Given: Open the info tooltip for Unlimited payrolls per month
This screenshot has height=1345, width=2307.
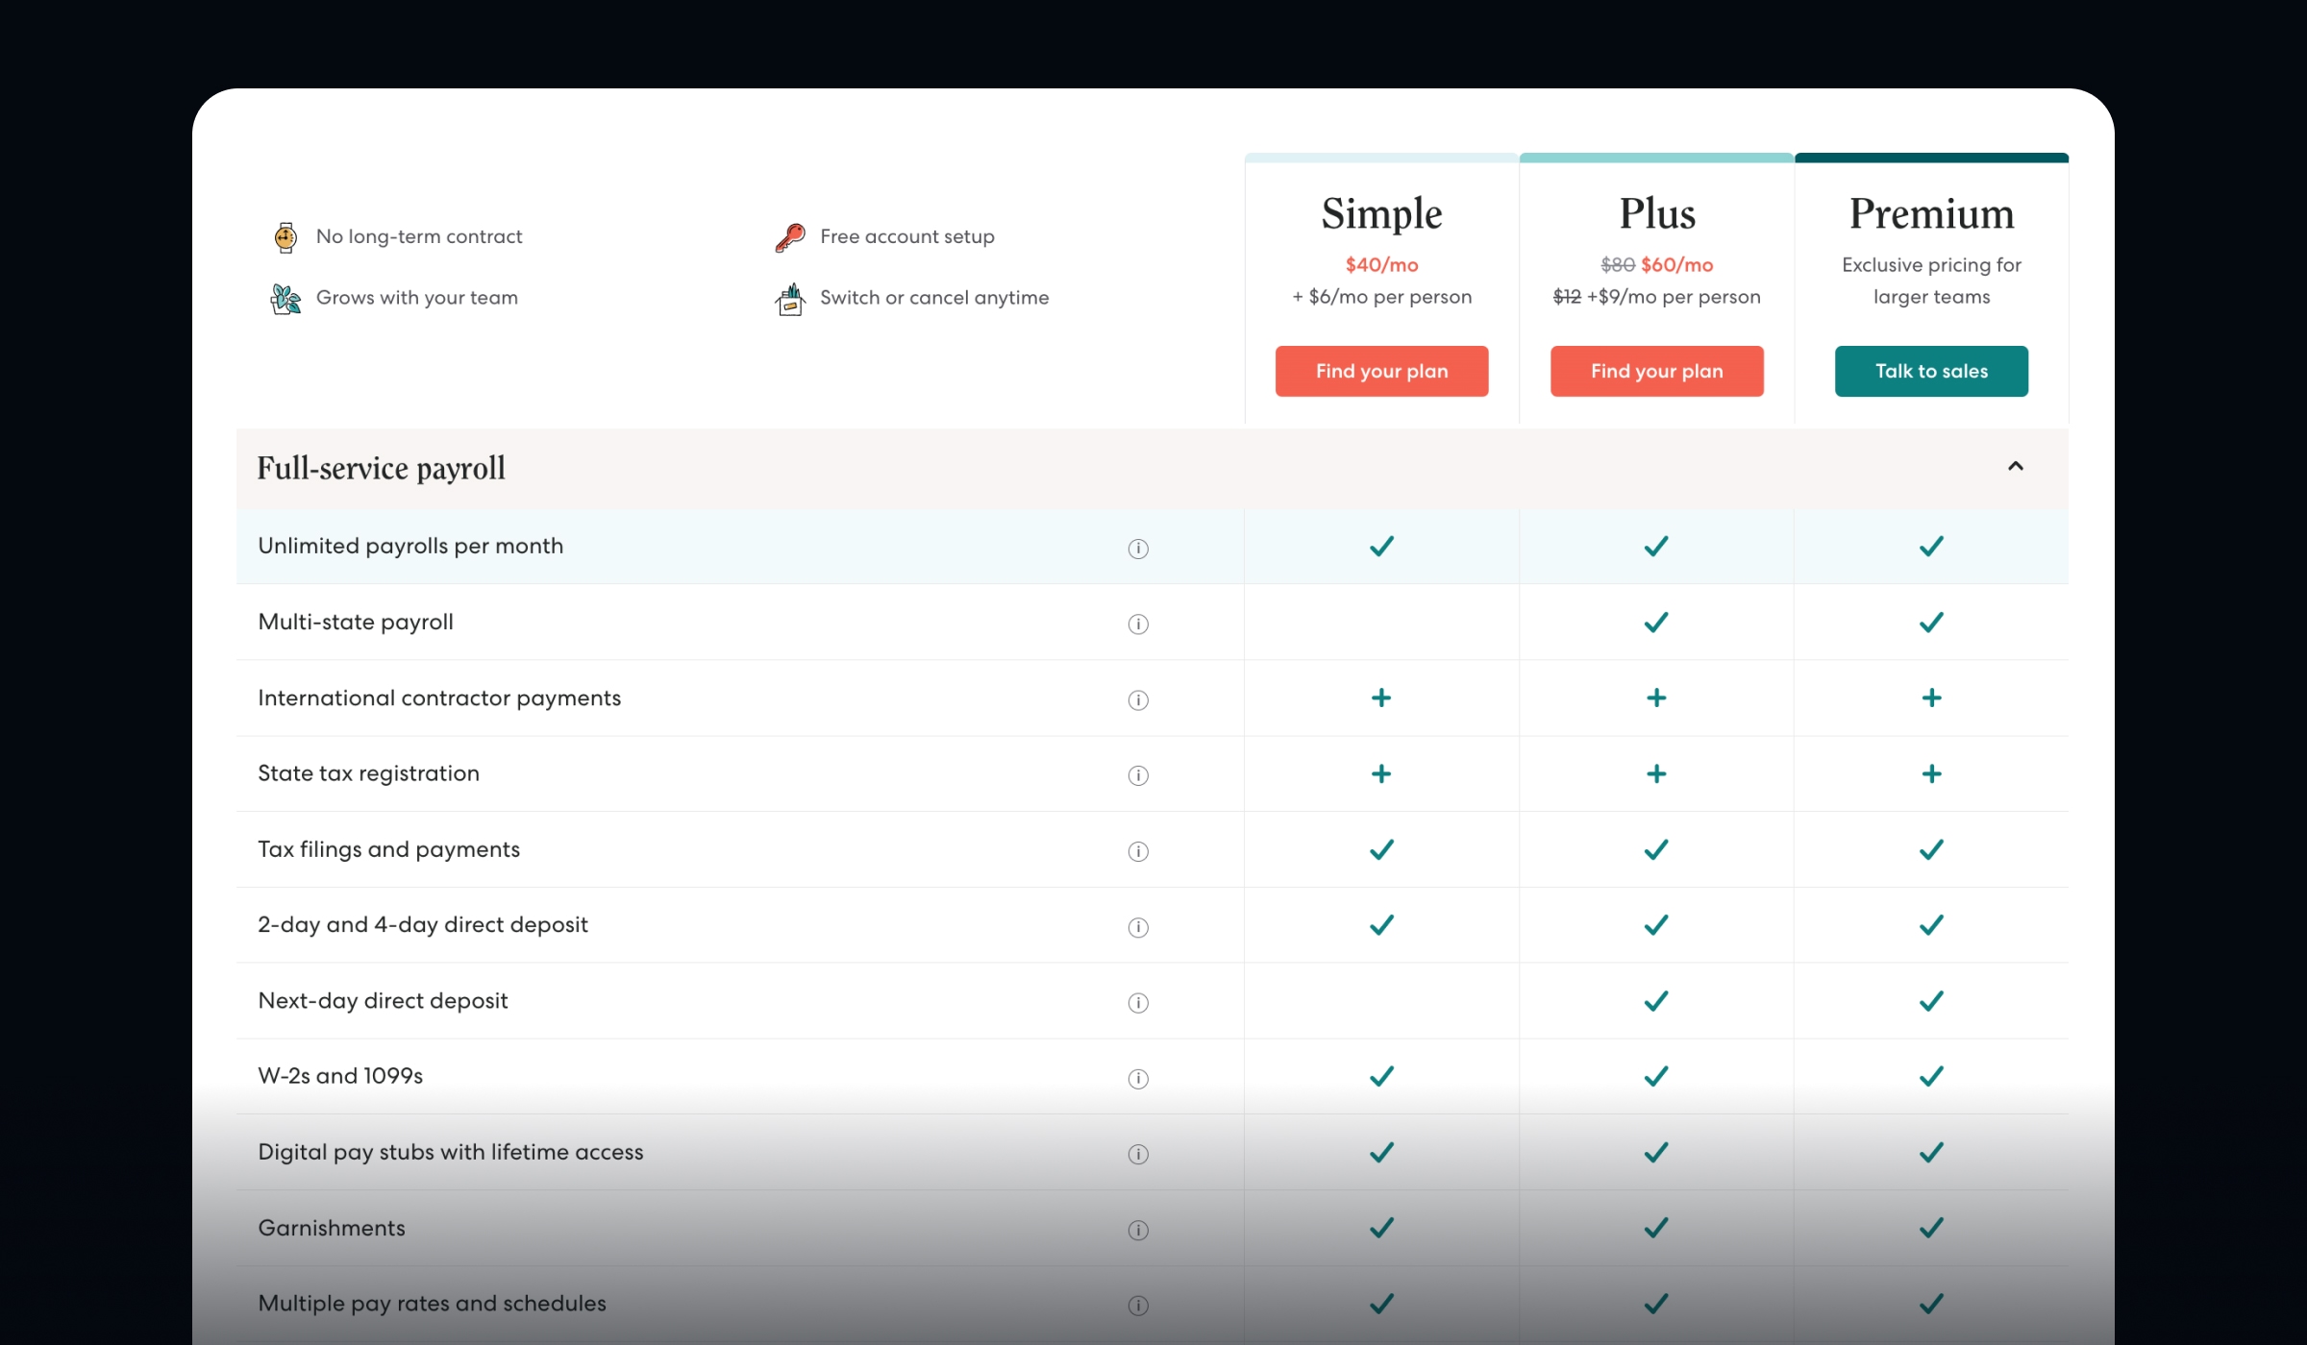Looking at the screenshot, I should 1138,549.
